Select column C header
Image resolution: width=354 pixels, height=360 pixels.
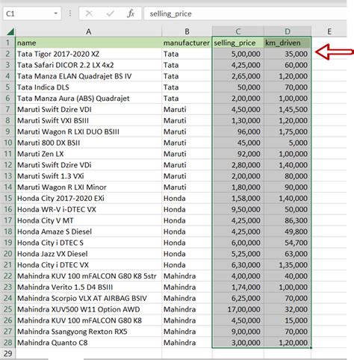(x=238, y=31)
